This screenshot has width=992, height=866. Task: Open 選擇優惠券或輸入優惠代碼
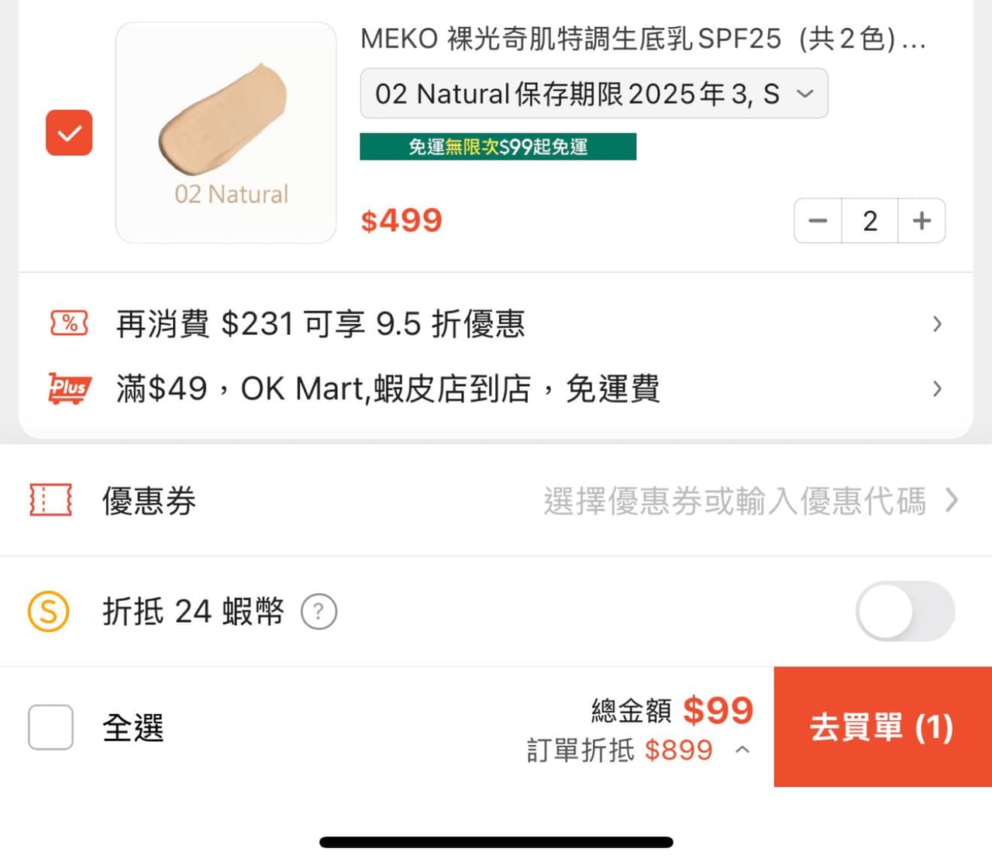[x=736, y=501]
